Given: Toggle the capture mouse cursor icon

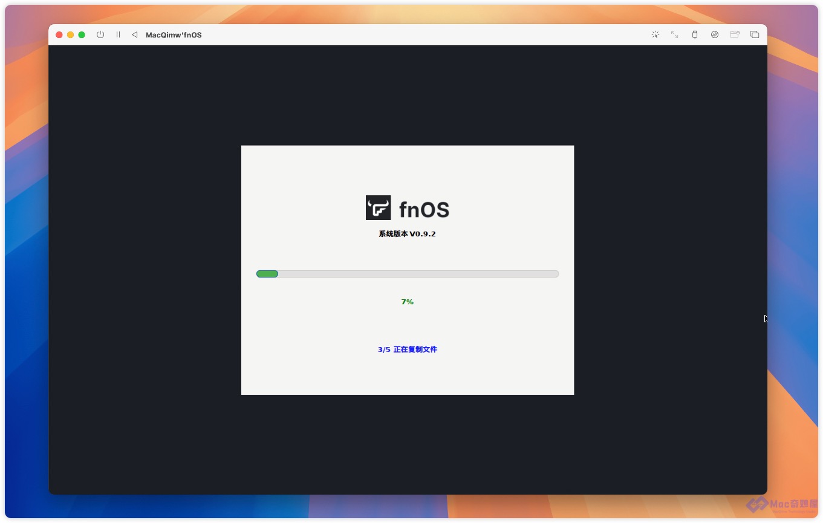Looking at the screenshot, I should 655,35.
